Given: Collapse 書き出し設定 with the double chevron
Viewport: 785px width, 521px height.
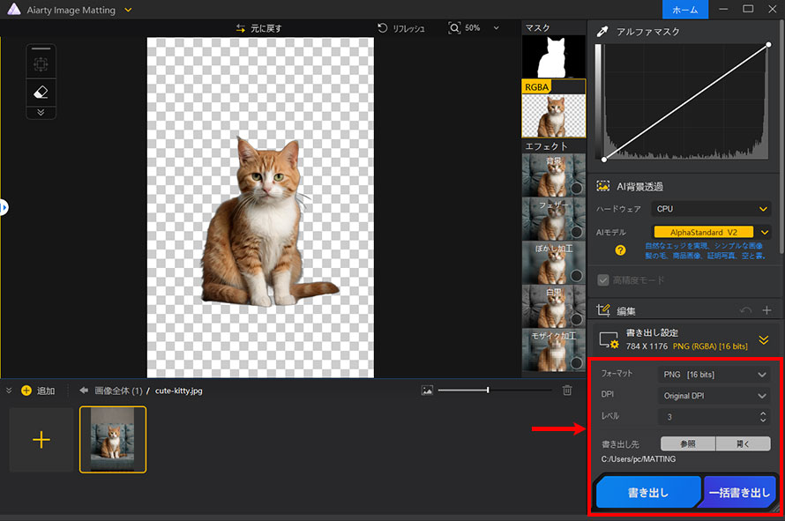Looking at the screenshot, I should (x=764, y=340).
